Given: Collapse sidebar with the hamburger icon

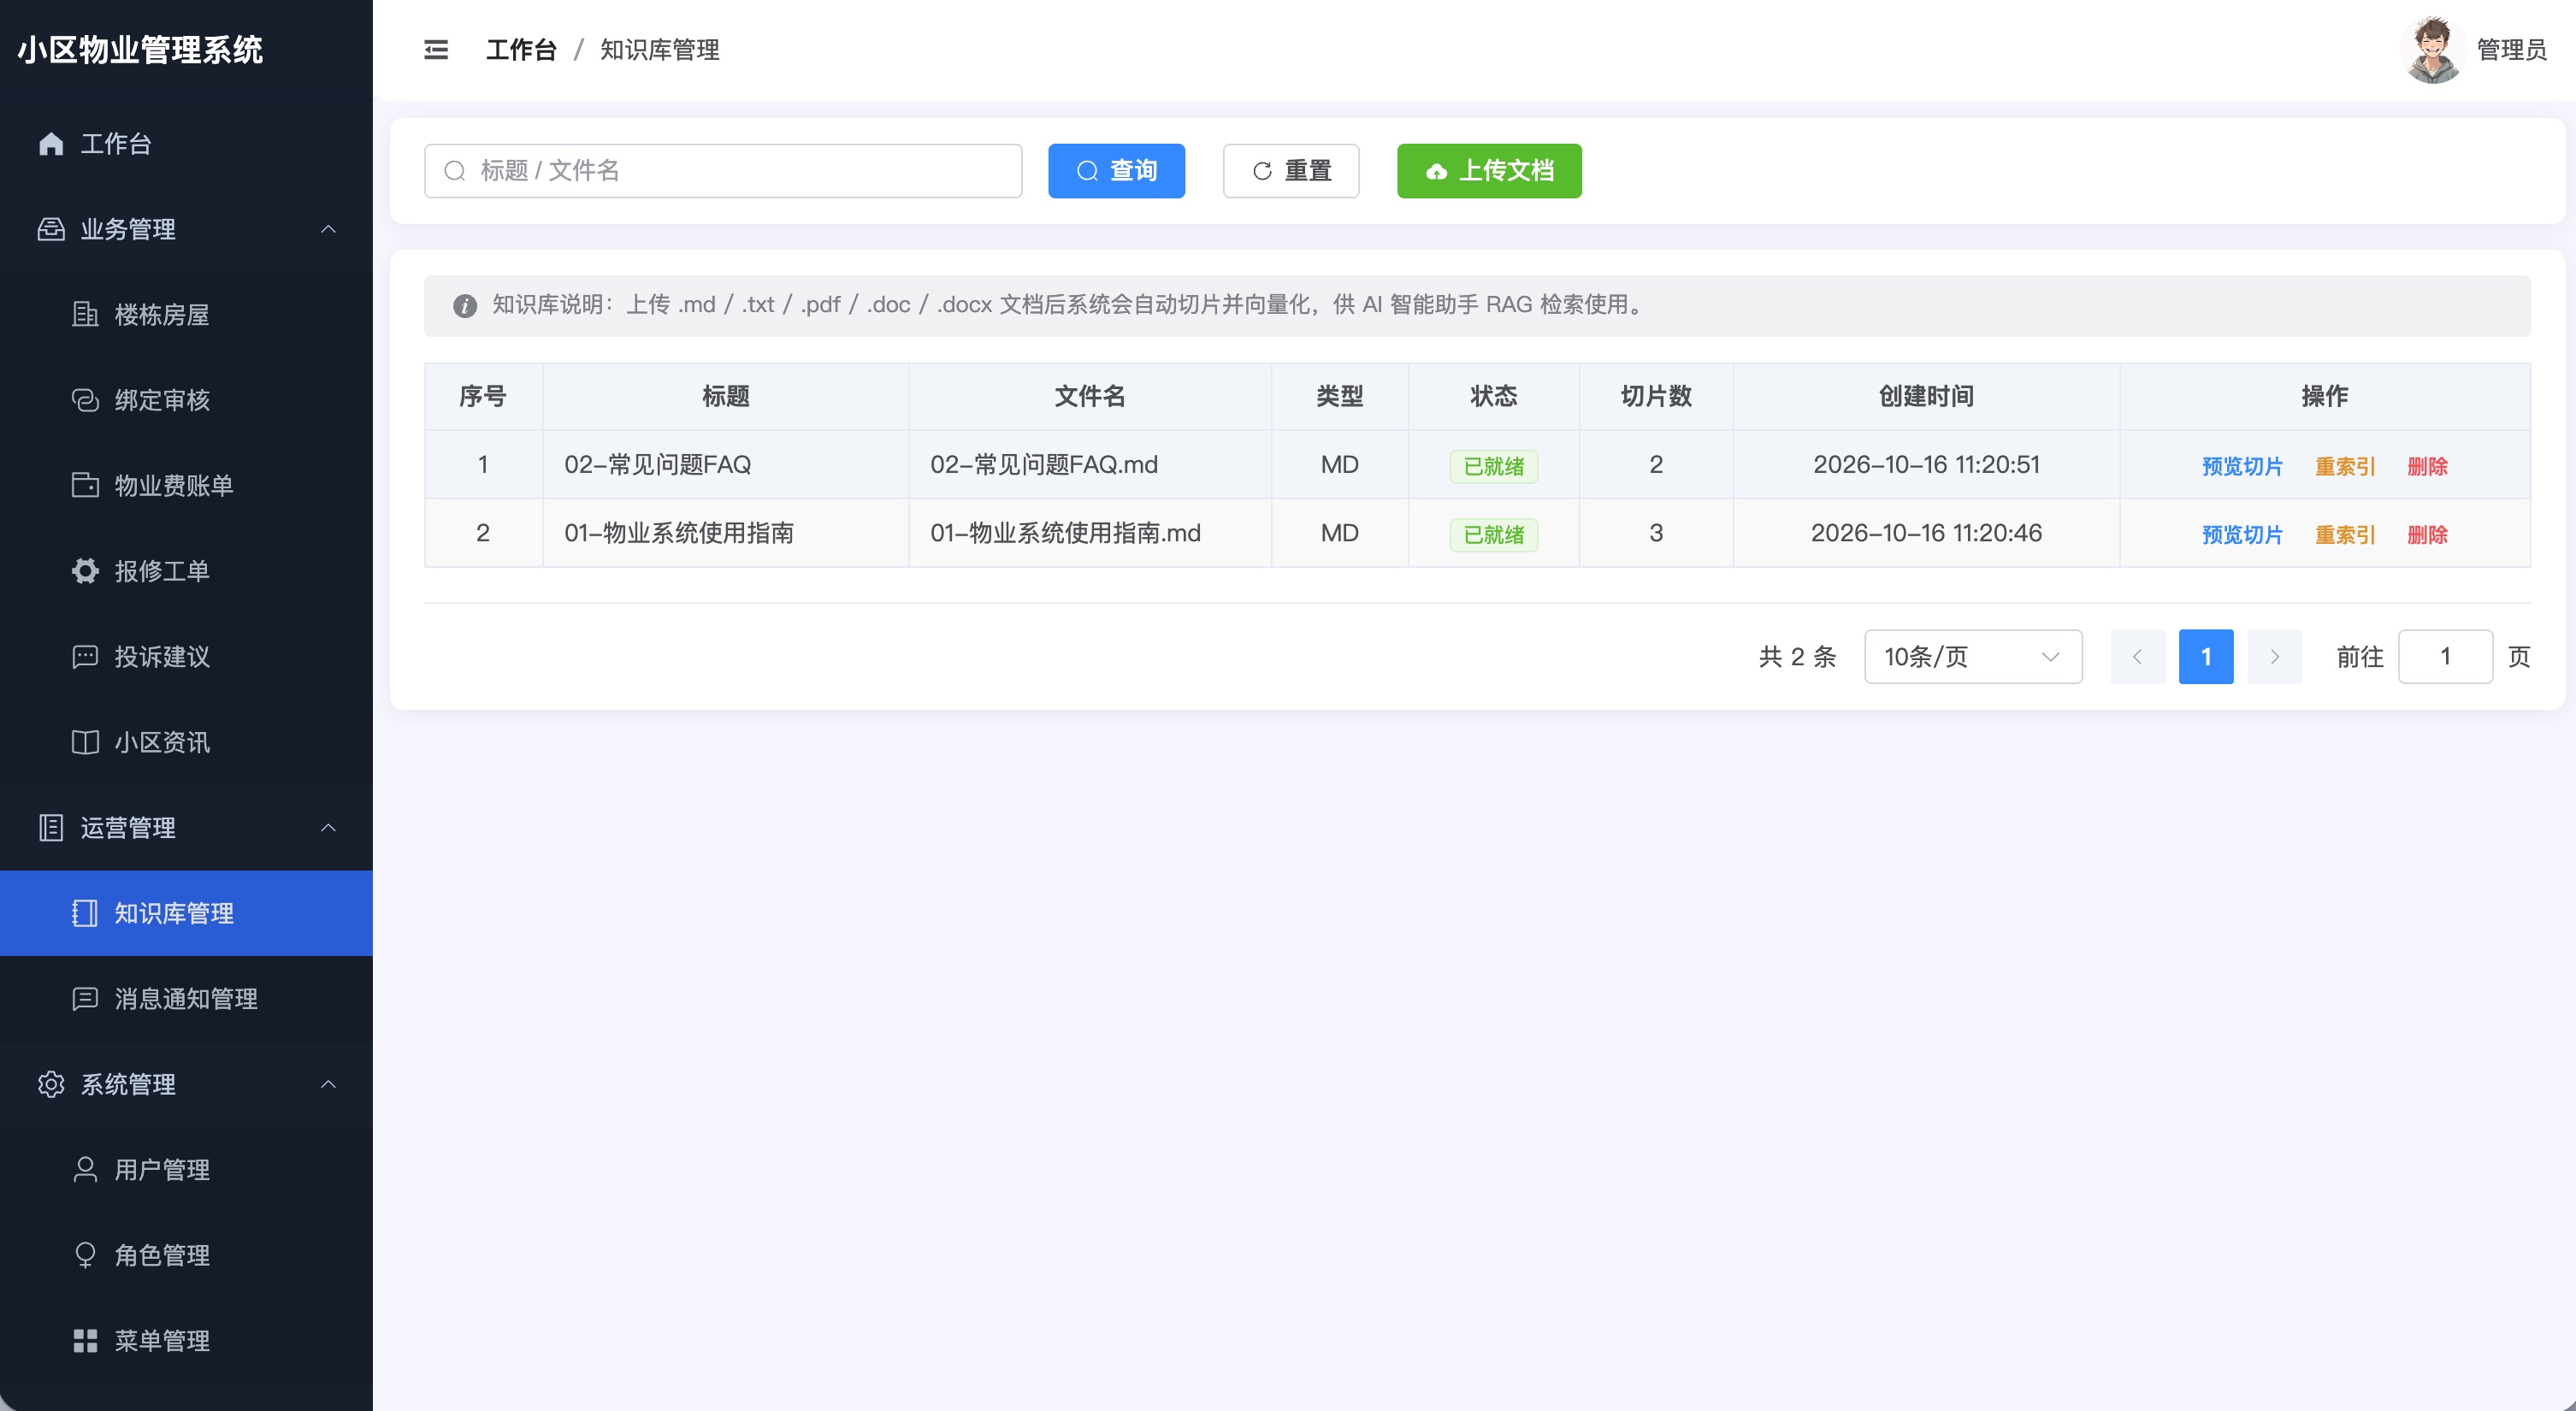Looking at the screenshot, I should pyautogui.click(x=436, y=50).
